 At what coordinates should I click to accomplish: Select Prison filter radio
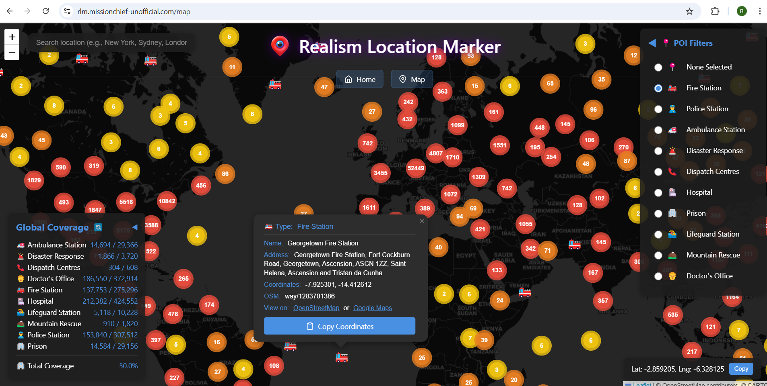point(658,214)
